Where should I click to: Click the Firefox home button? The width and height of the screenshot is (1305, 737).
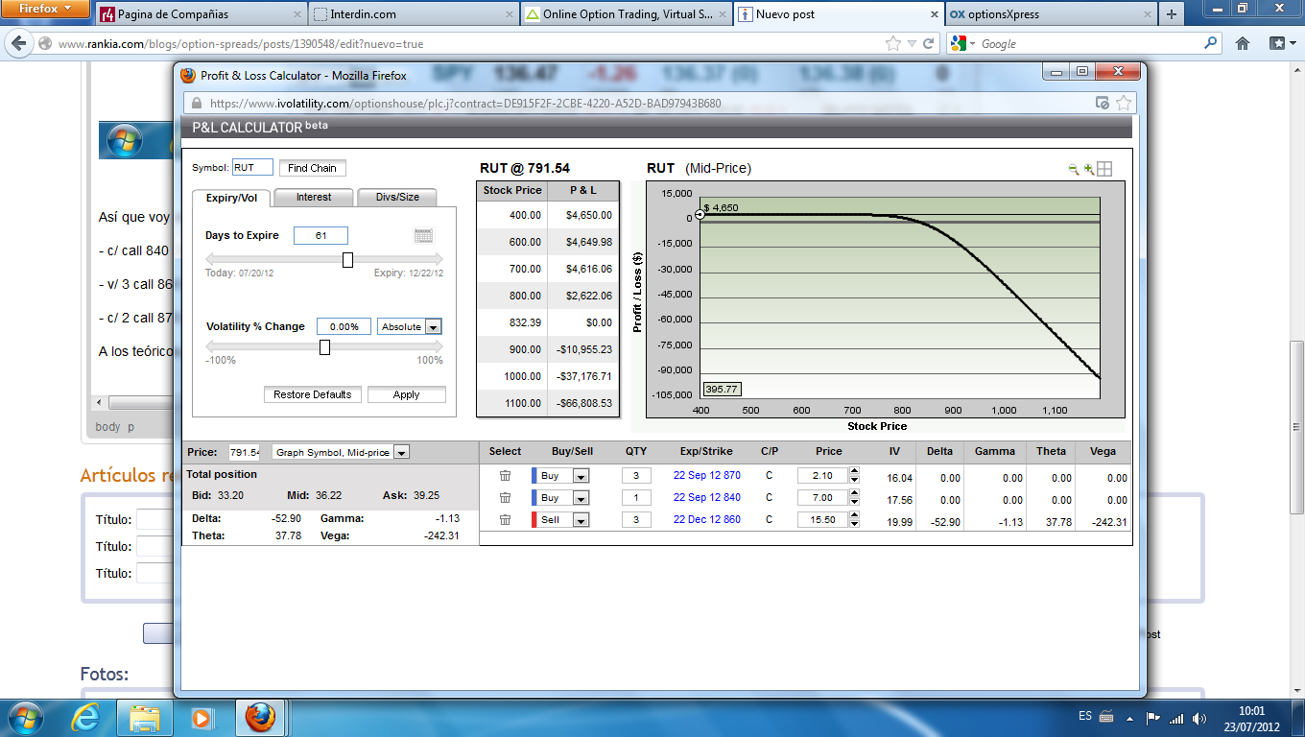coord(1243,43)
